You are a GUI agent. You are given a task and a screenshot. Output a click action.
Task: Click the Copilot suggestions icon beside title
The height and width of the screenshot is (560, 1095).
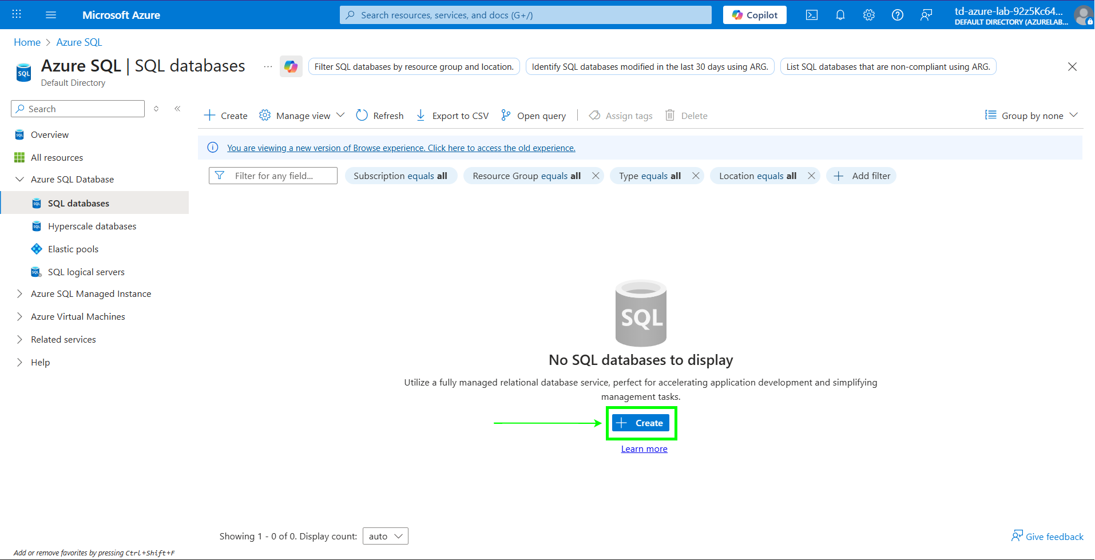click(x=291, y=66)
